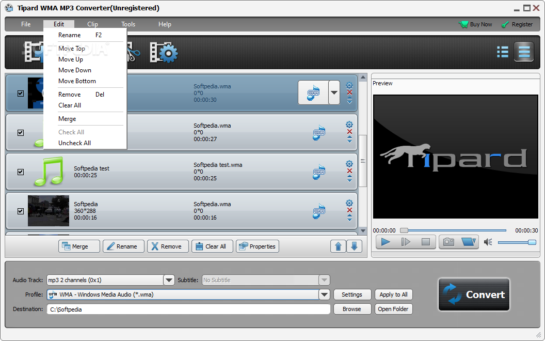This screenshot has width=545, height=341.
Task: Choose Rename from the Edit menu
Action: click(85, 35)
